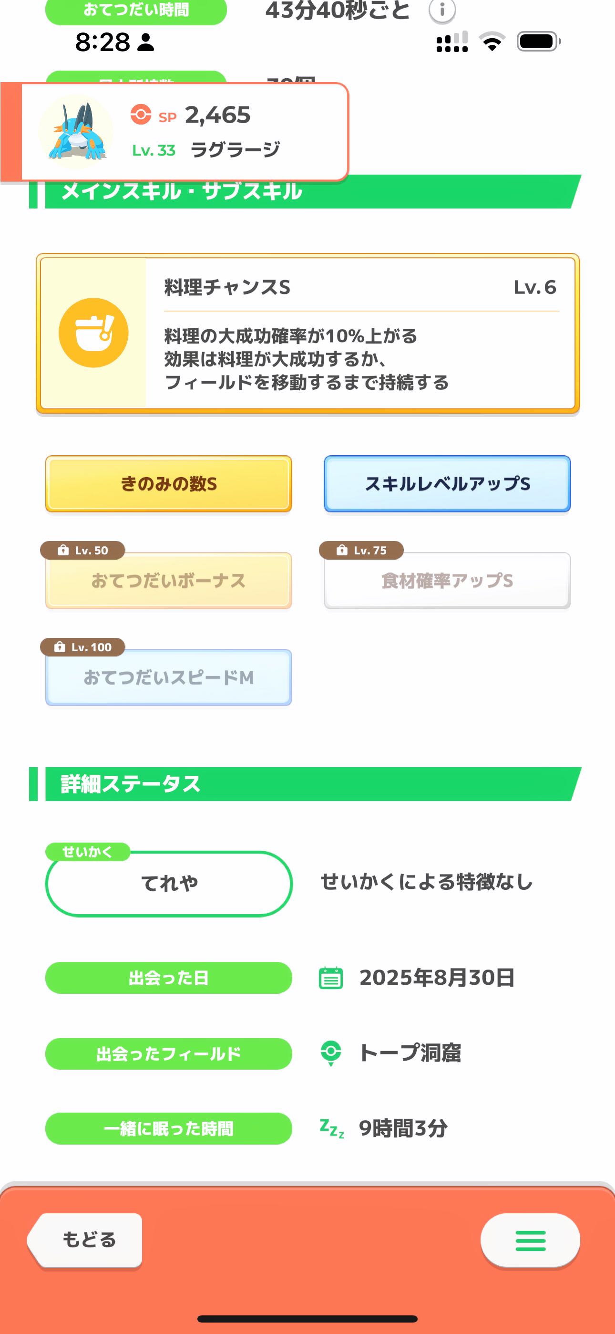Open the hamburger menu button
Image resolution: width=615 pixels, height=1334 pixels.
click(x=530, y=1240)
